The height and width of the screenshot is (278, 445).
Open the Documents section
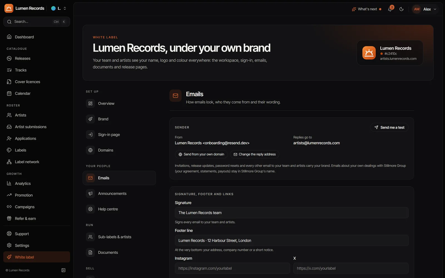[x=119, y=252]
